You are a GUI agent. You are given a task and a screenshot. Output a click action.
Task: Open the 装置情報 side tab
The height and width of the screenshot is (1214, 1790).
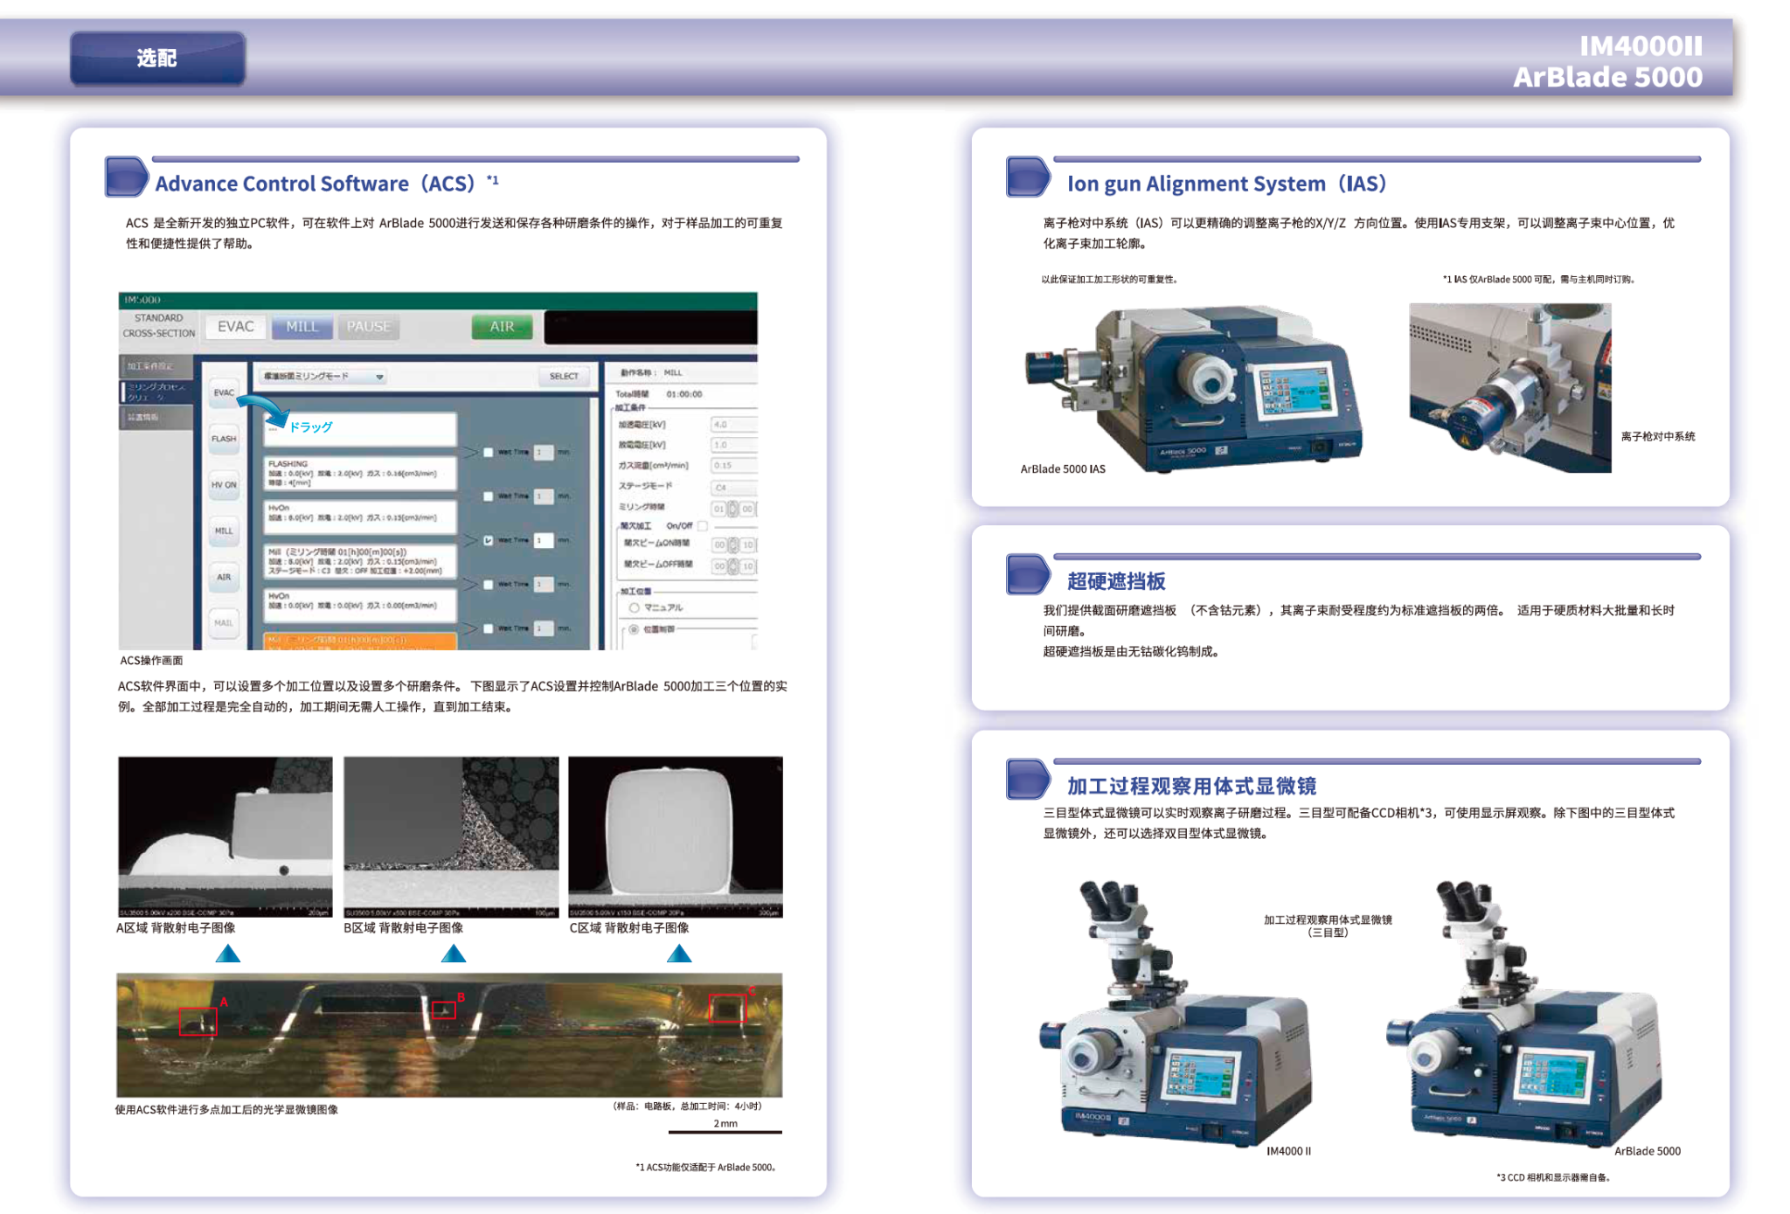click(156, 417)
